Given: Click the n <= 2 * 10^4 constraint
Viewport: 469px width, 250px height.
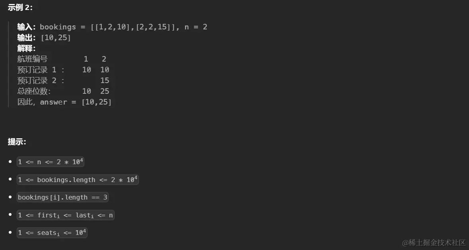Looking at the screenshot, I should click(x=51, y=162).
